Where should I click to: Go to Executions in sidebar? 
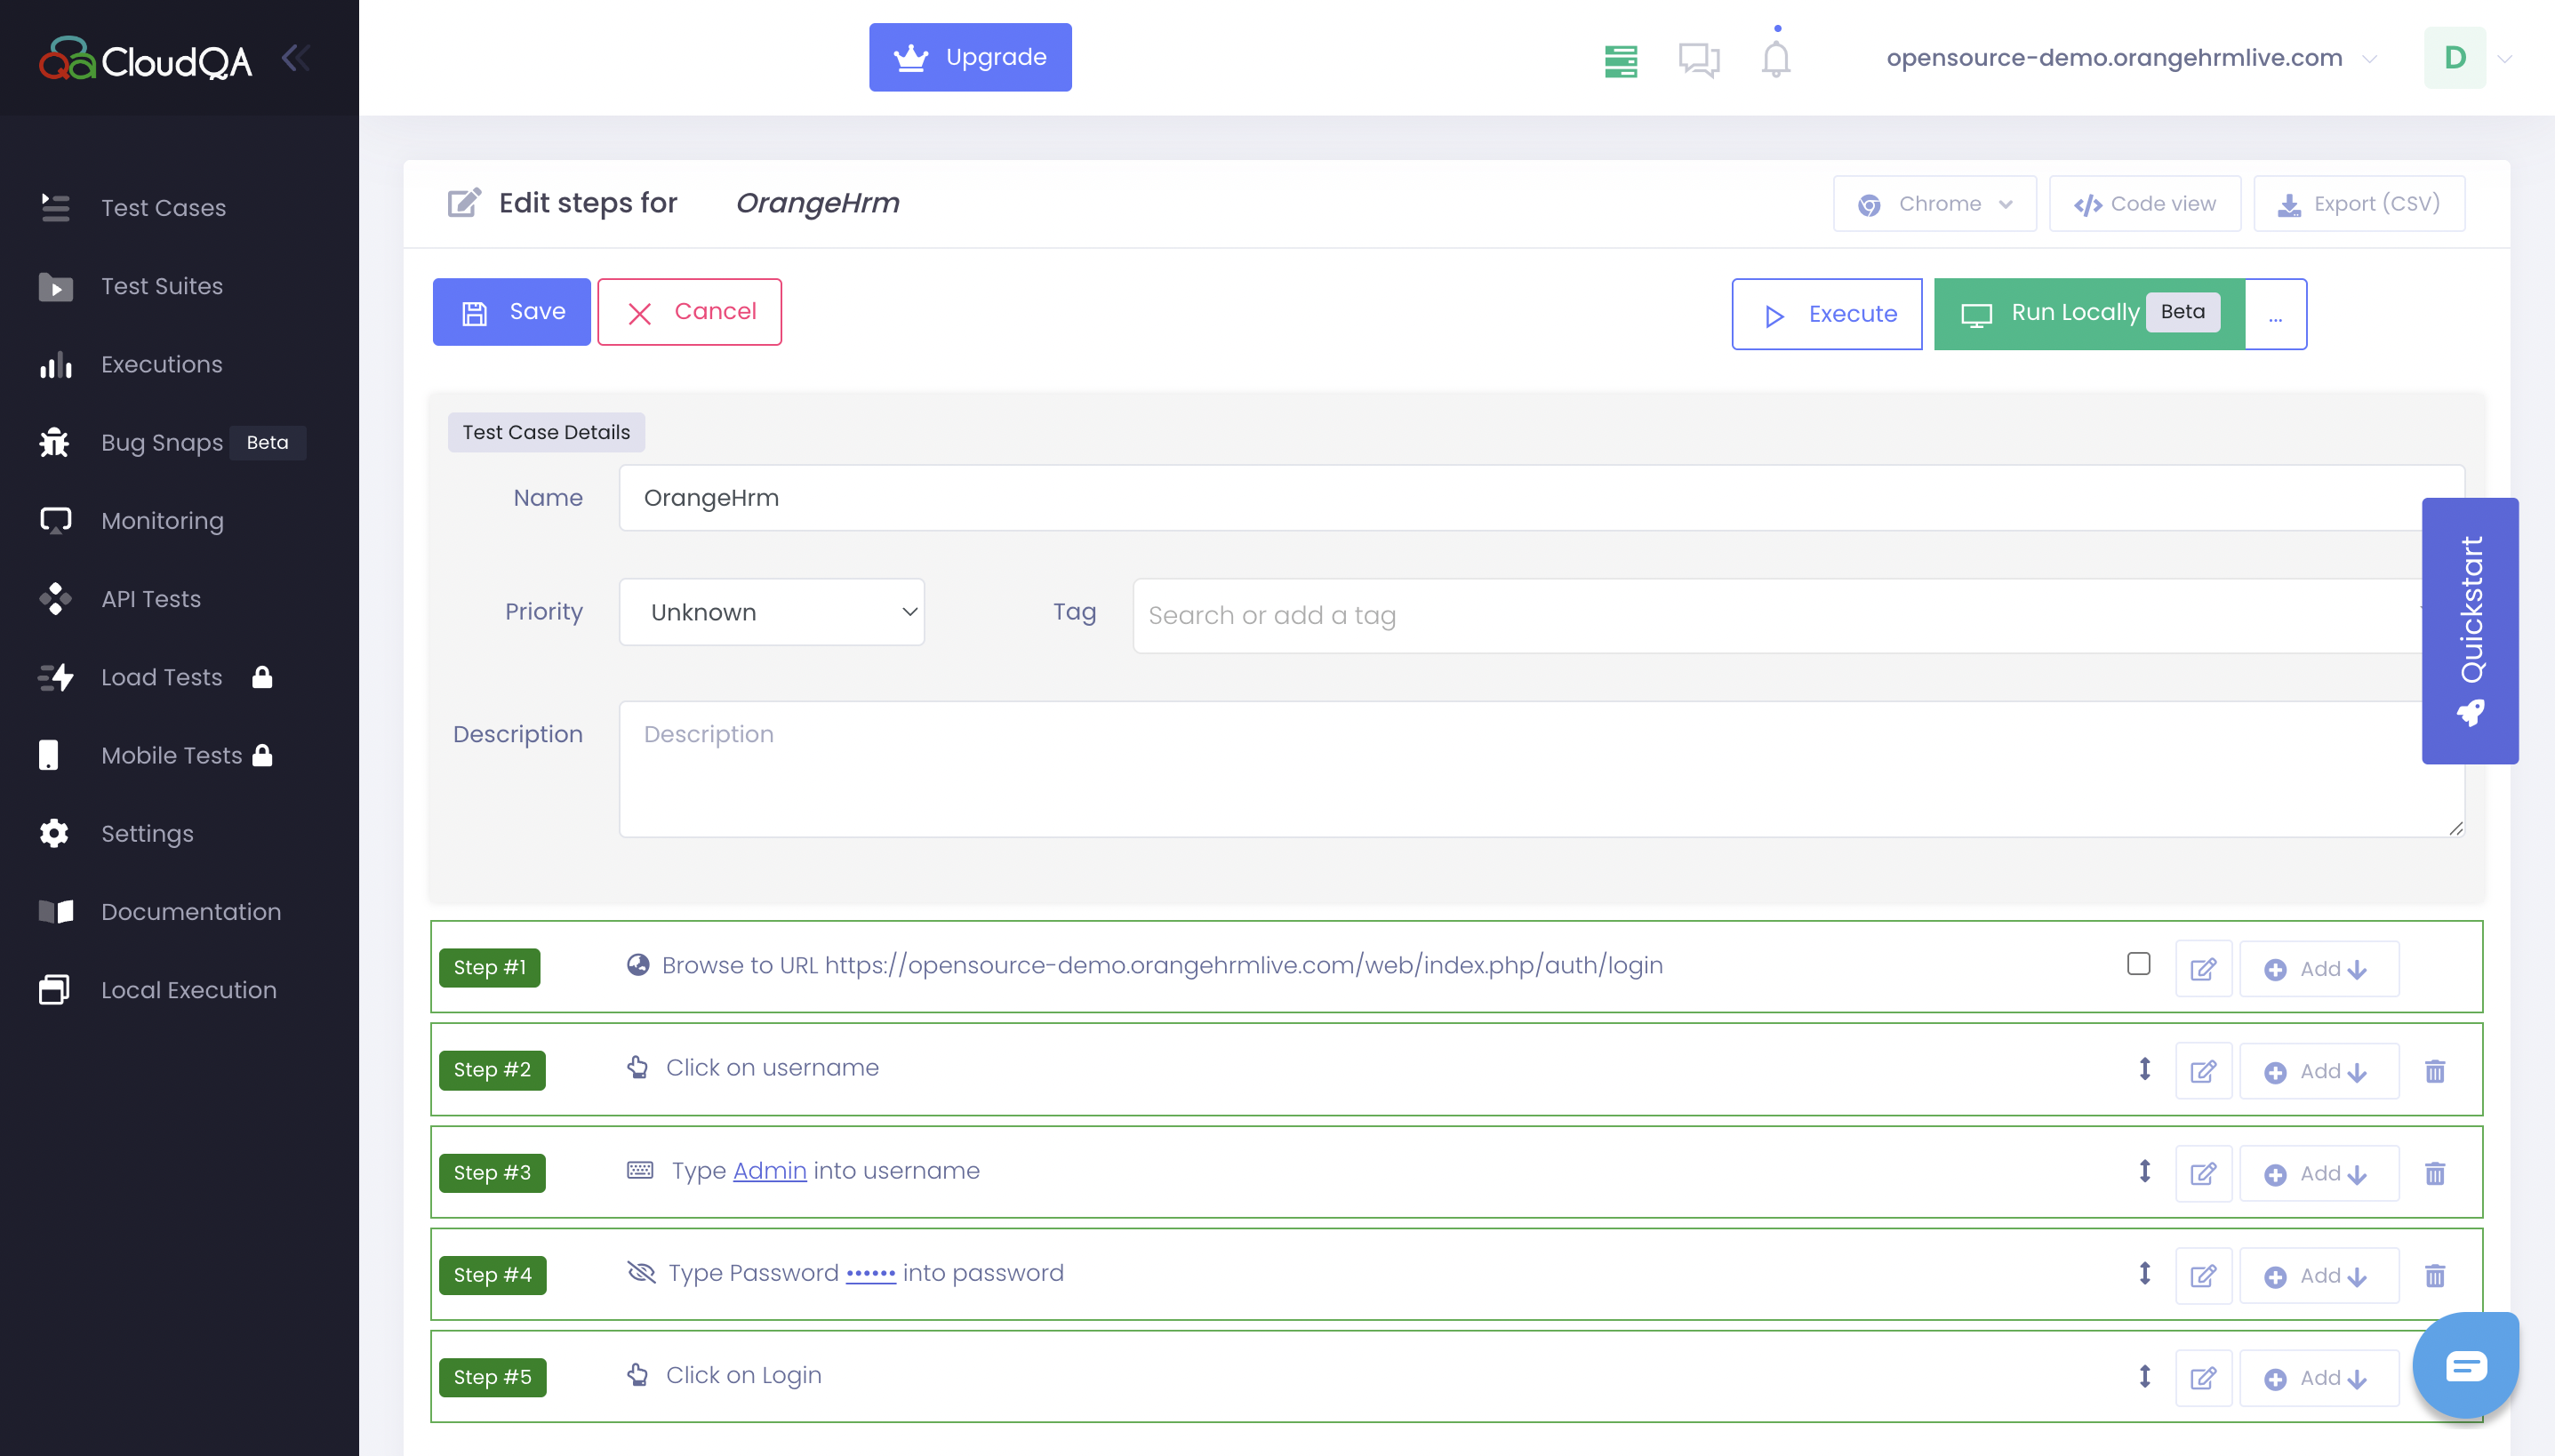tap(161, 364)
